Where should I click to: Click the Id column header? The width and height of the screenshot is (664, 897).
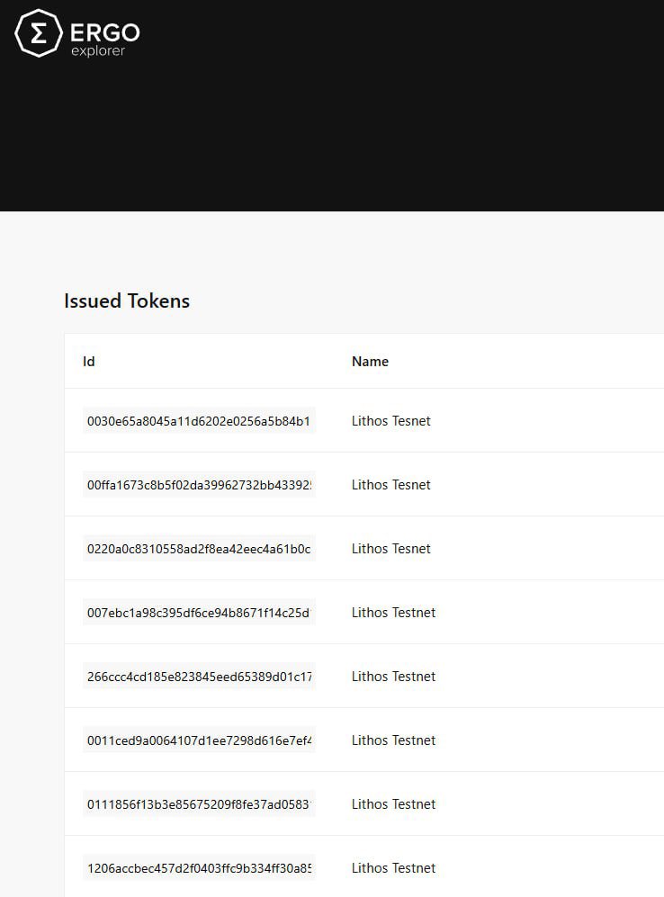89,362
